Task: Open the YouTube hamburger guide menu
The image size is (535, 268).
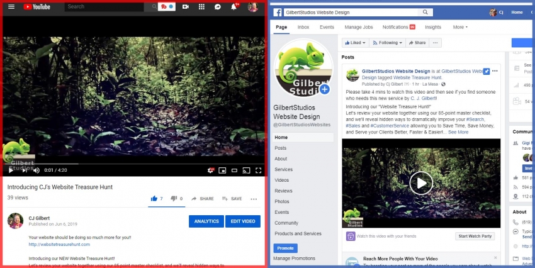Action: 11,6
